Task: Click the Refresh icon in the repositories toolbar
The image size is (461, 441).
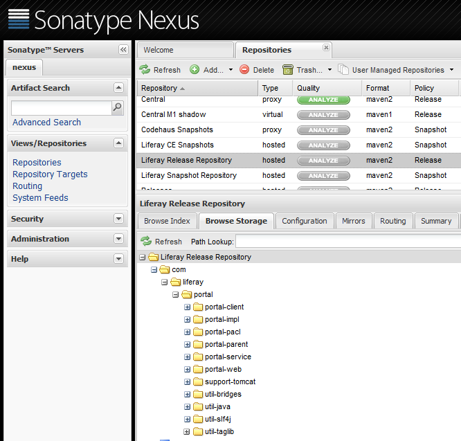Action: tap(145, 70)
